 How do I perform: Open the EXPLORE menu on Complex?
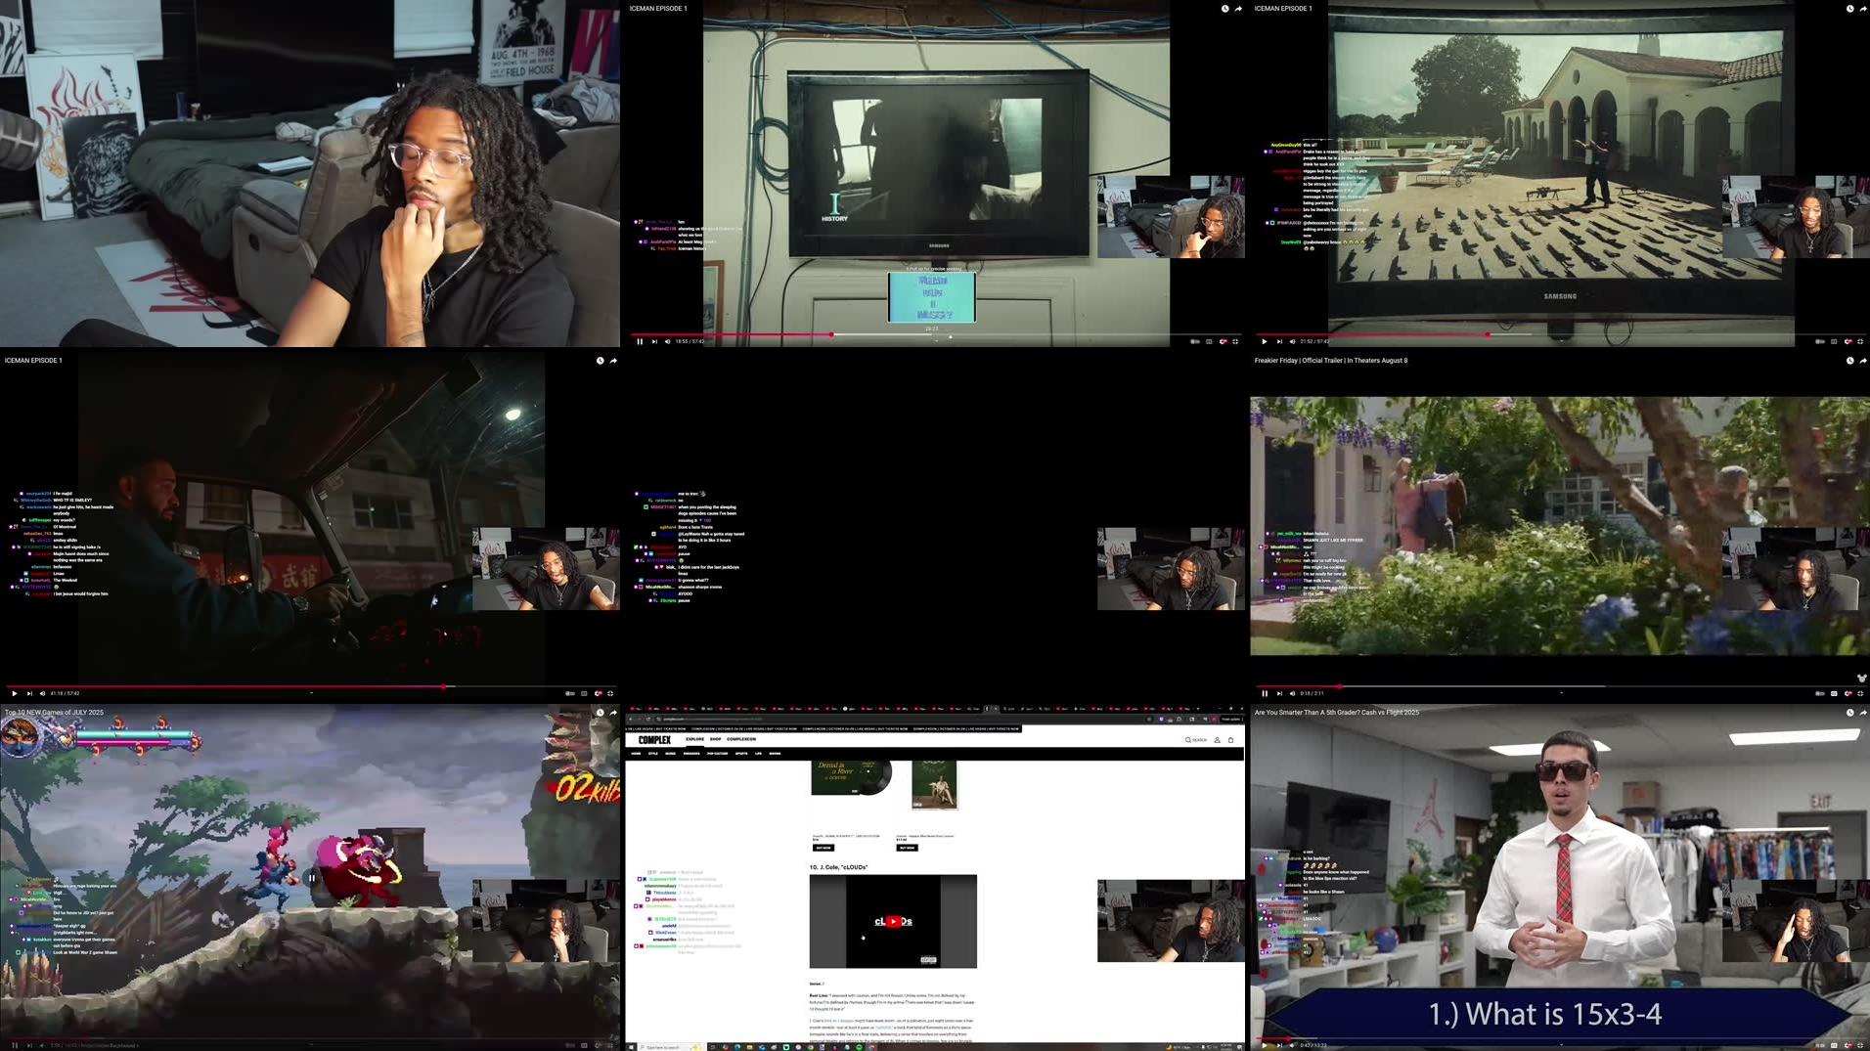[x=694, y=739]
